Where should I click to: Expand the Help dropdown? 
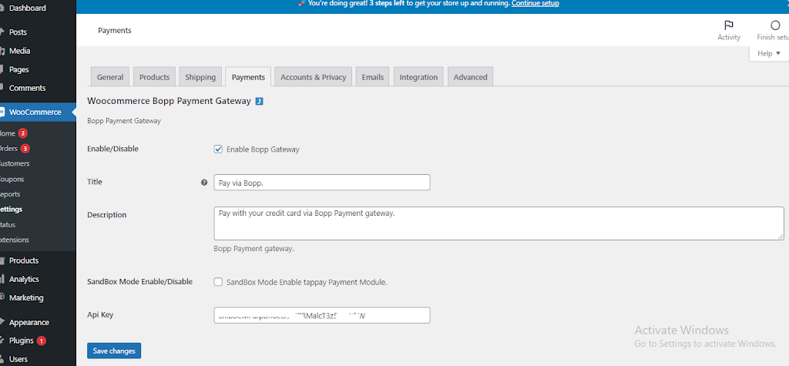[x=769, y=53]
